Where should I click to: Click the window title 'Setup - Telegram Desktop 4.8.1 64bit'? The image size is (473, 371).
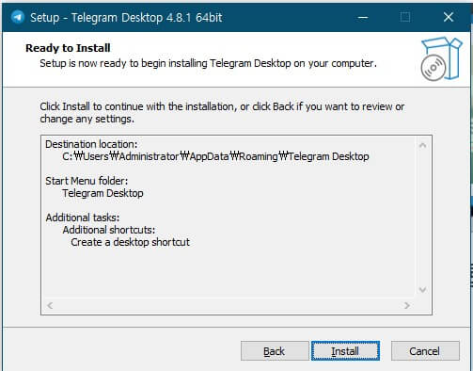(x=126, y=17)
